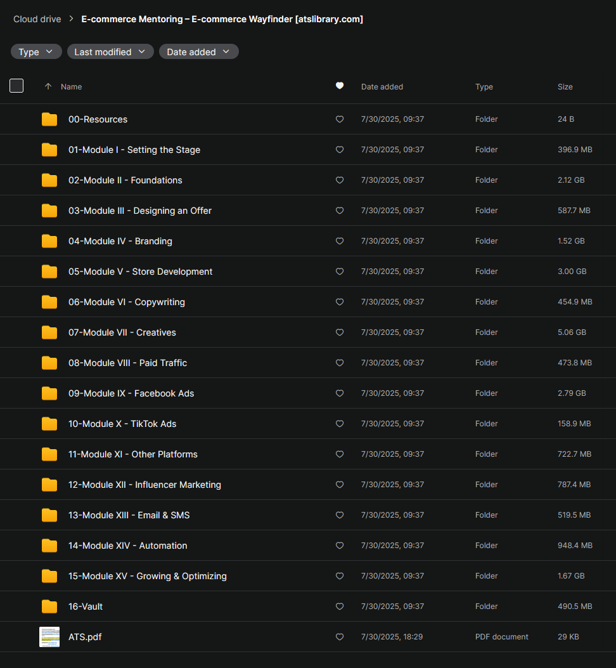Go to Cloud drive breadcrumb
Image resolution: width=616 pixels, height=668 pixels.
(37, 19)
